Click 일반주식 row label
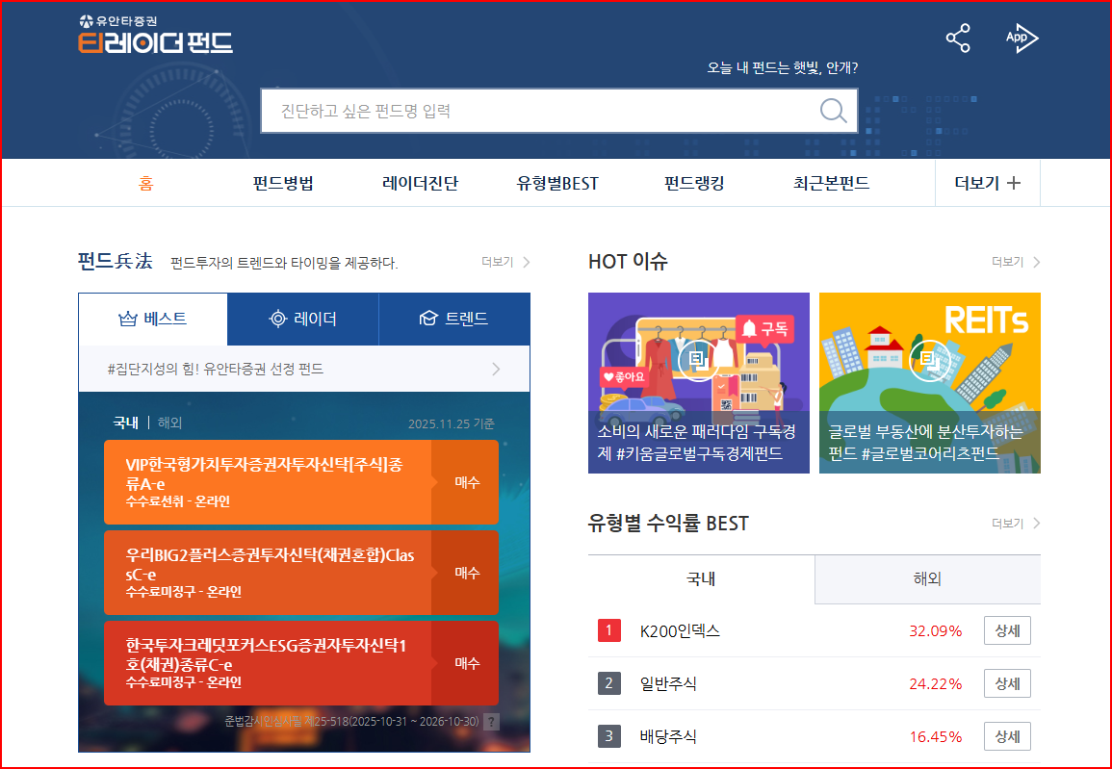This screenshot has width=1112, height=769. (668, 683)
